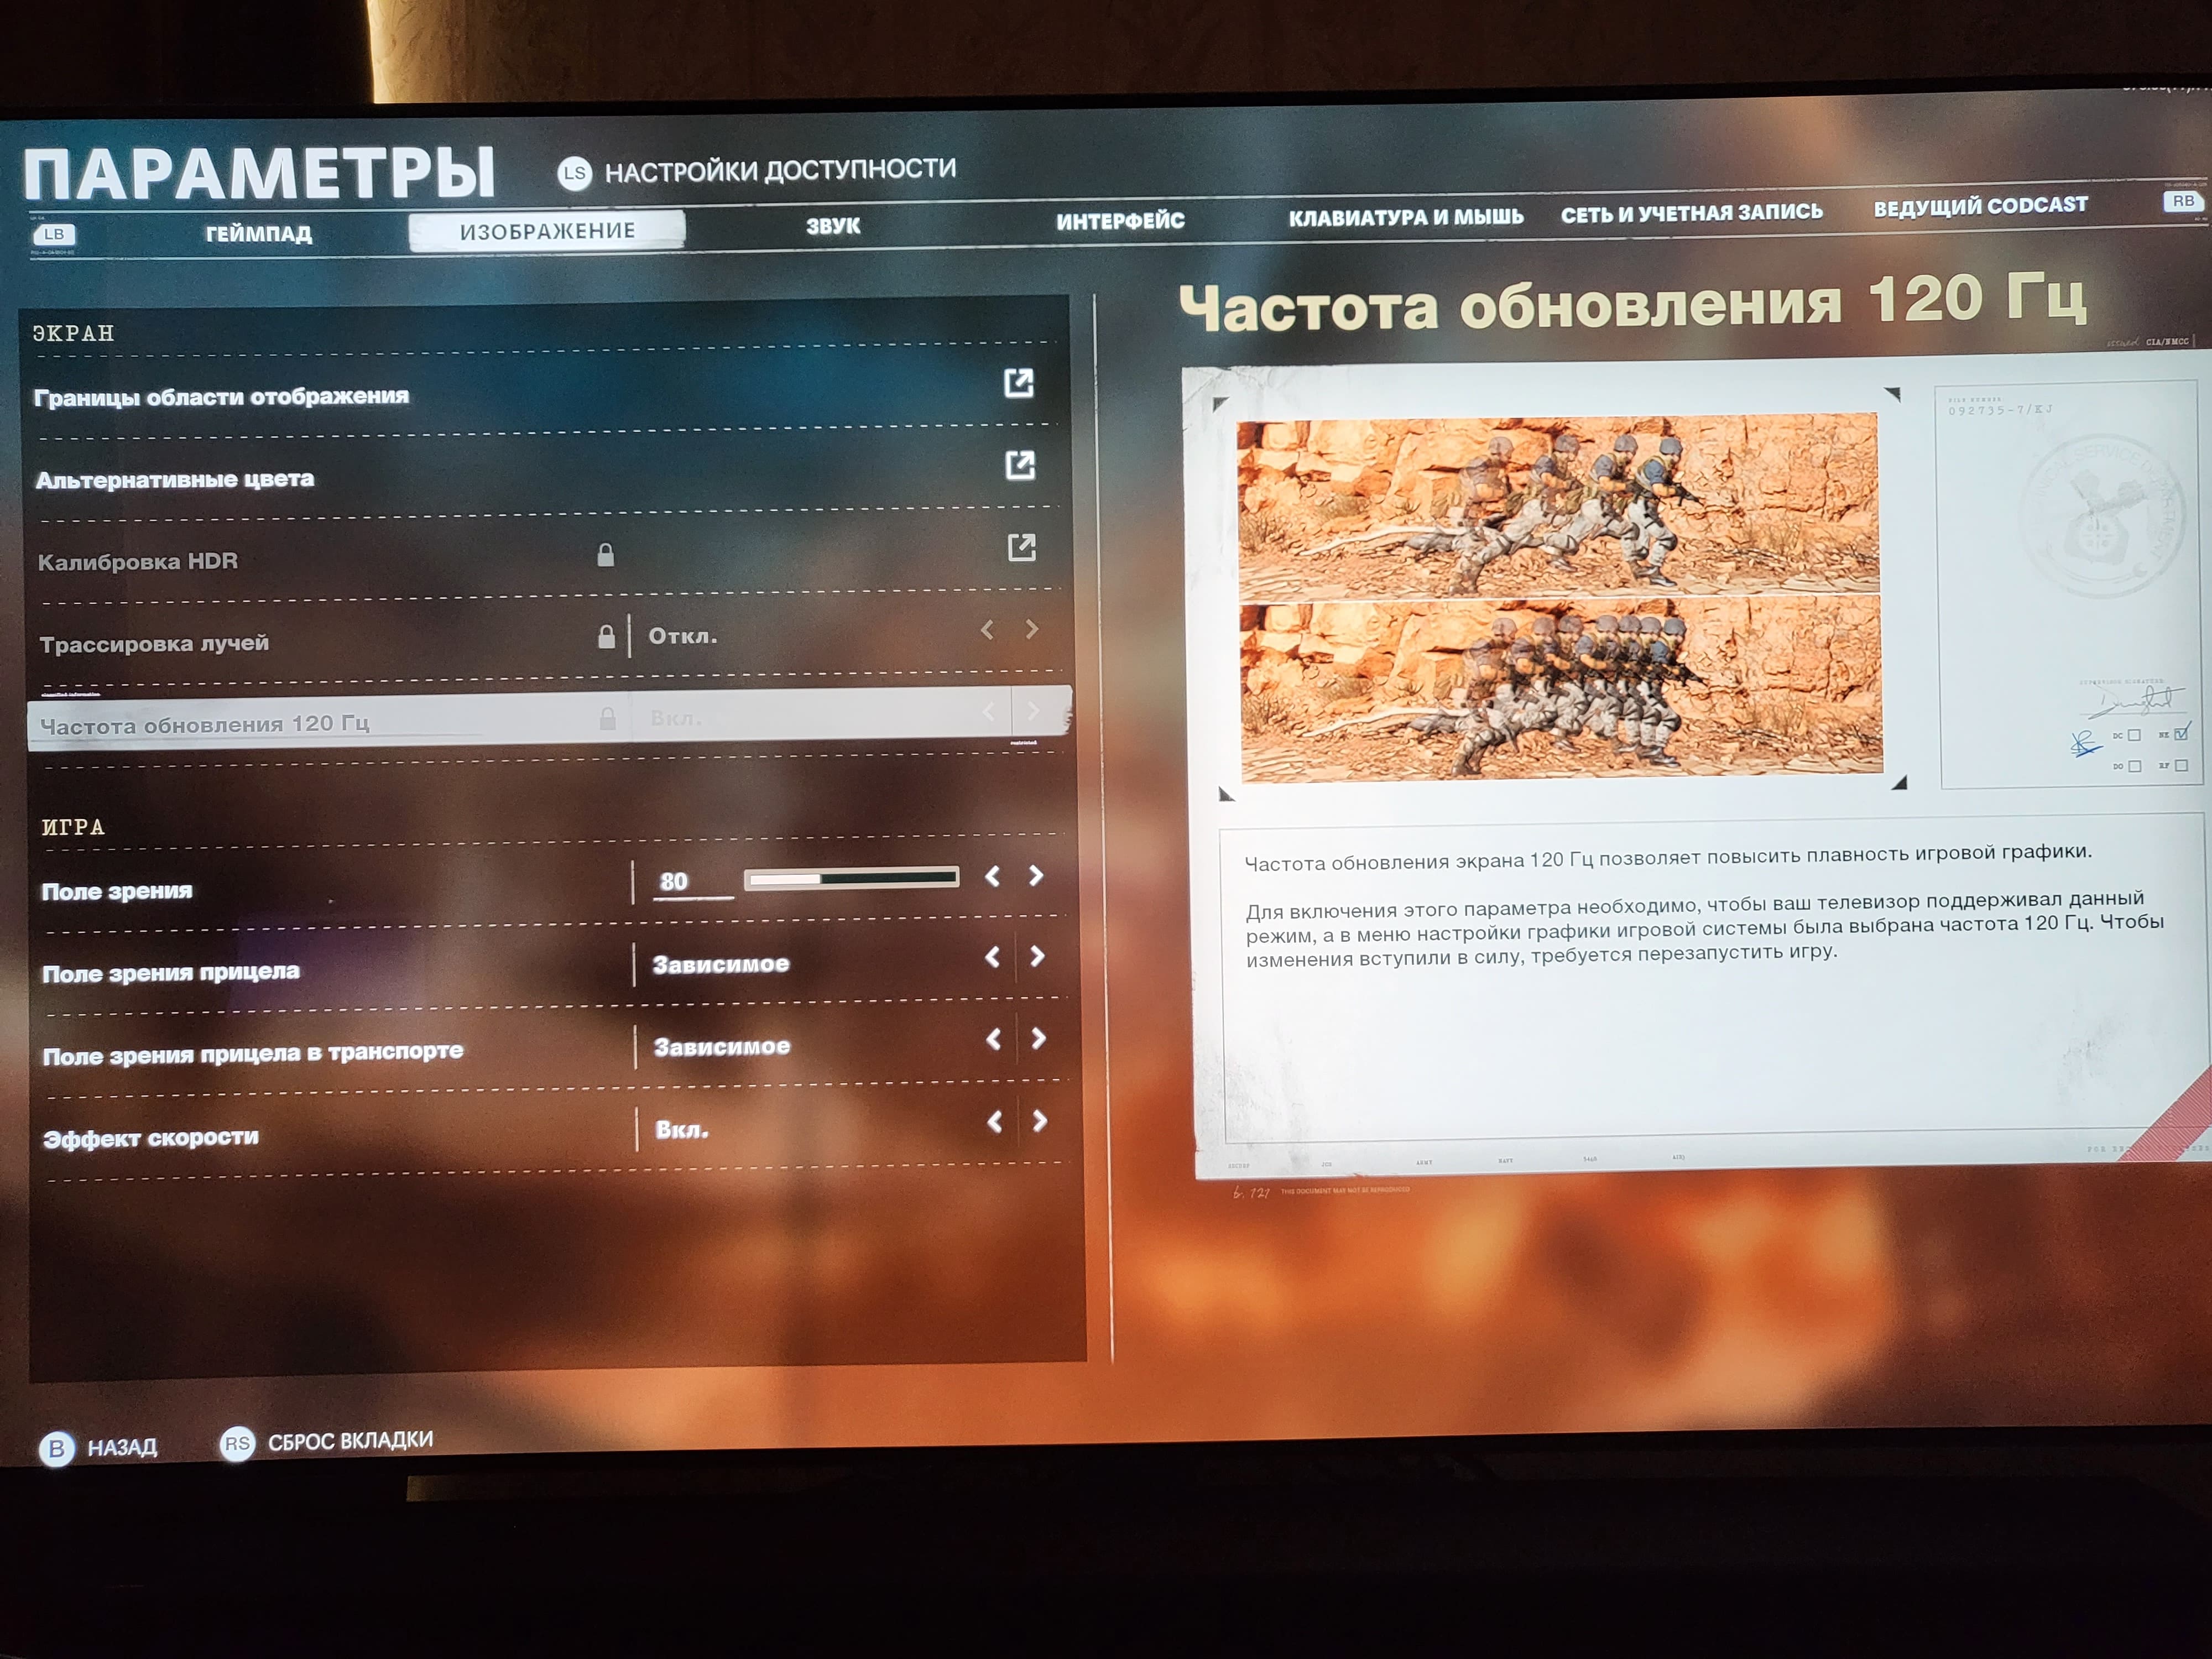
Task: Toggle Трассировка лучей with right arrow
Action: click(x=1032, y=629)
